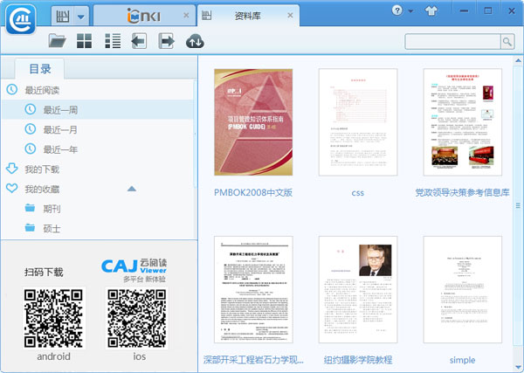Open the help question mark menu
The image size is (524, 373).
400,10
